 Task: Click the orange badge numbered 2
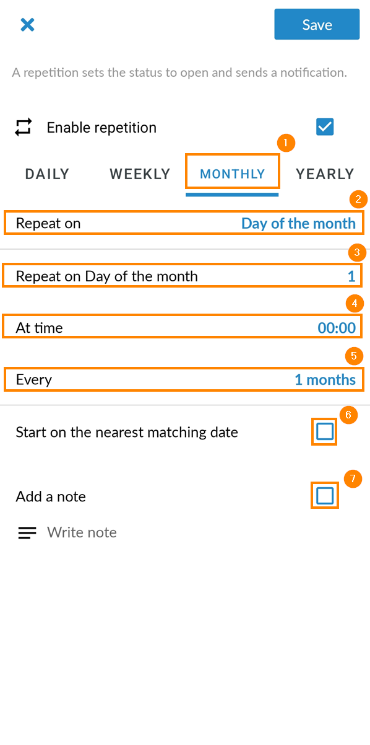point(358,200)
